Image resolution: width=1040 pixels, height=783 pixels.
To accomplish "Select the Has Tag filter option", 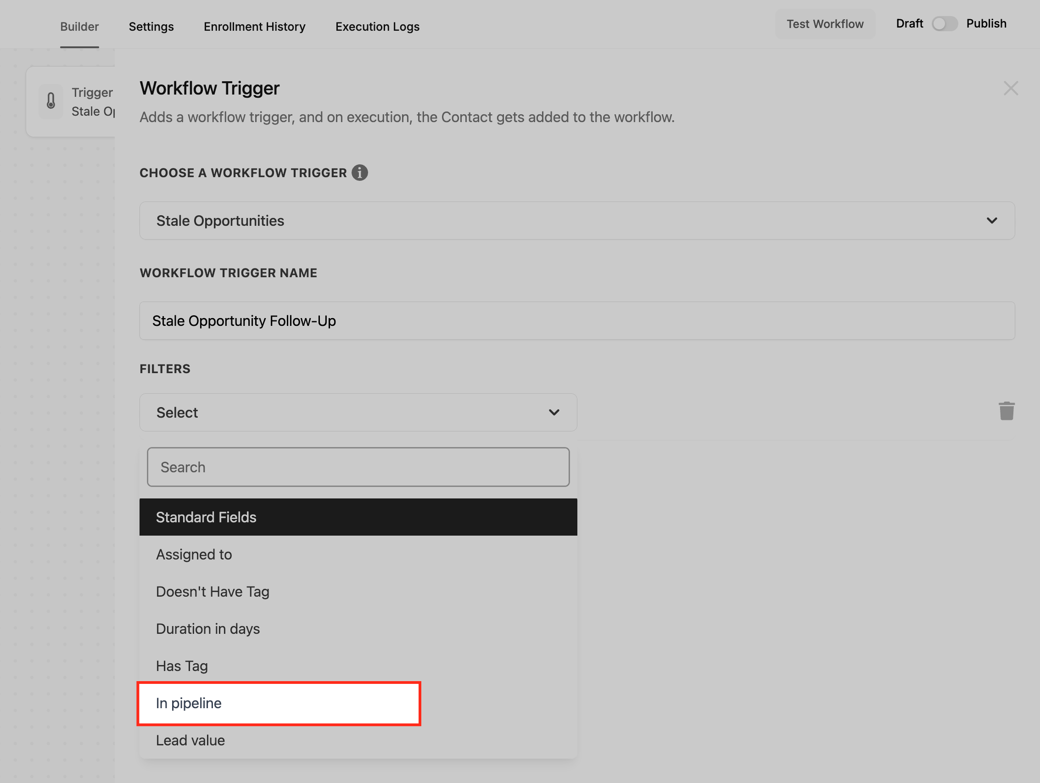I will coord(182,666).
